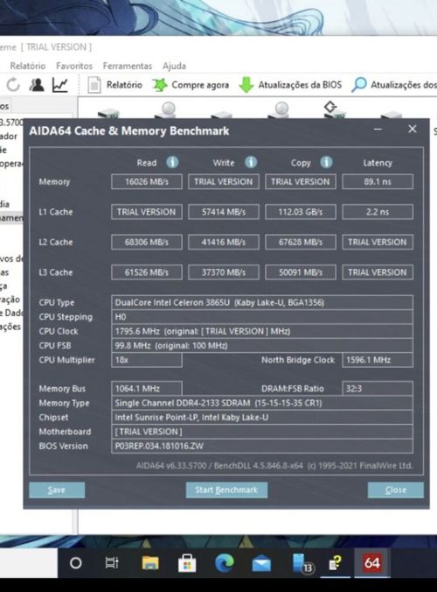Click the magnifier driver updates icon

pos(358,85)
